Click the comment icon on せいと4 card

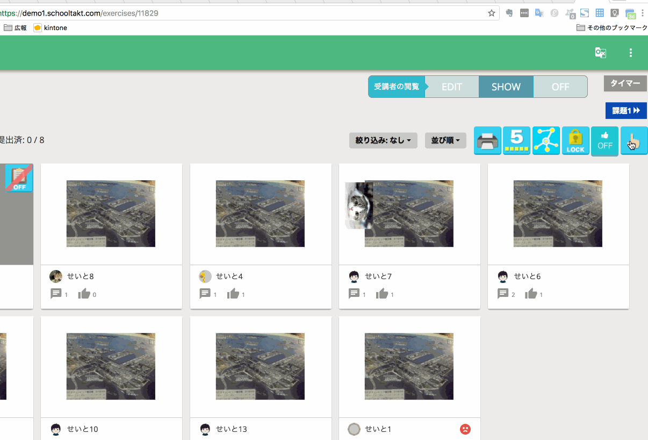click(205, 294)
